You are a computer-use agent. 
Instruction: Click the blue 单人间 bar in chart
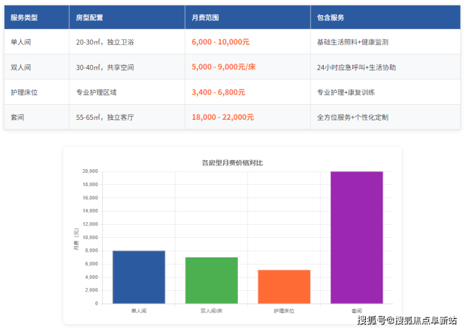pyautogui.click(x=139, y=277)
